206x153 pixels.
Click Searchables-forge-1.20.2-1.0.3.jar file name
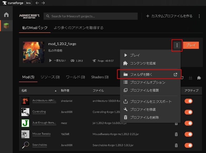(113, 145)
